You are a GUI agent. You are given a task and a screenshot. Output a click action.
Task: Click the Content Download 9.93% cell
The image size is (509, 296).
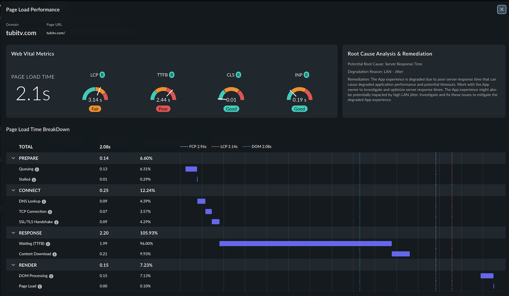[x=145, y=254]
